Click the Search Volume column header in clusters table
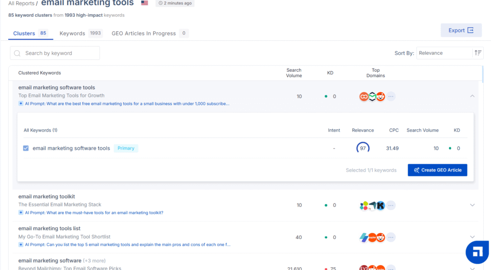Image resolution: width=491 pixels, height=270 pixels. [294, 73]
